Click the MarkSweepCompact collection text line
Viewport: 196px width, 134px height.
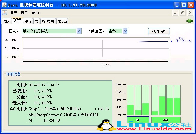pyautogui.click(x=63, y=115)
